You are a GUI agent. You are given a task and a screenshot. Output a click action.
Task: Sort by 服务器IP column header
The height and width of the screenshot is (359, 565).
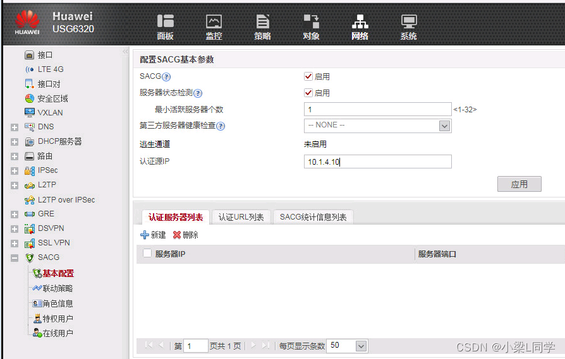click(170, 254)
